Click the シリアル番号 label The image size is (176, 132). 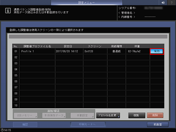(x=127, y=8)
